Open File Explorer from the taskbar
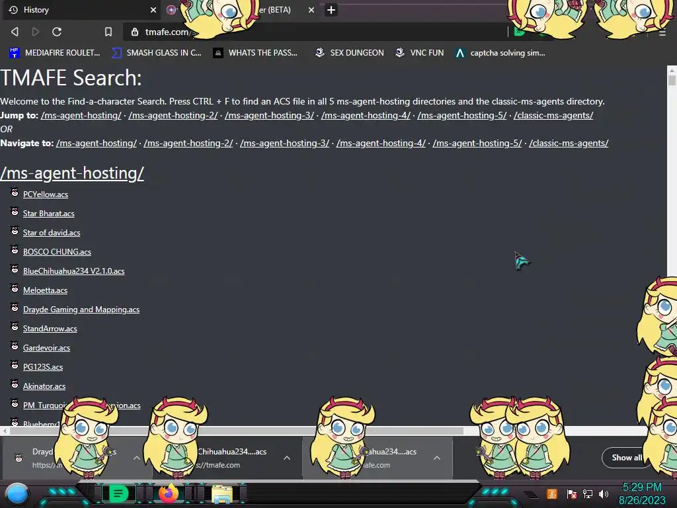 [222, 494]
